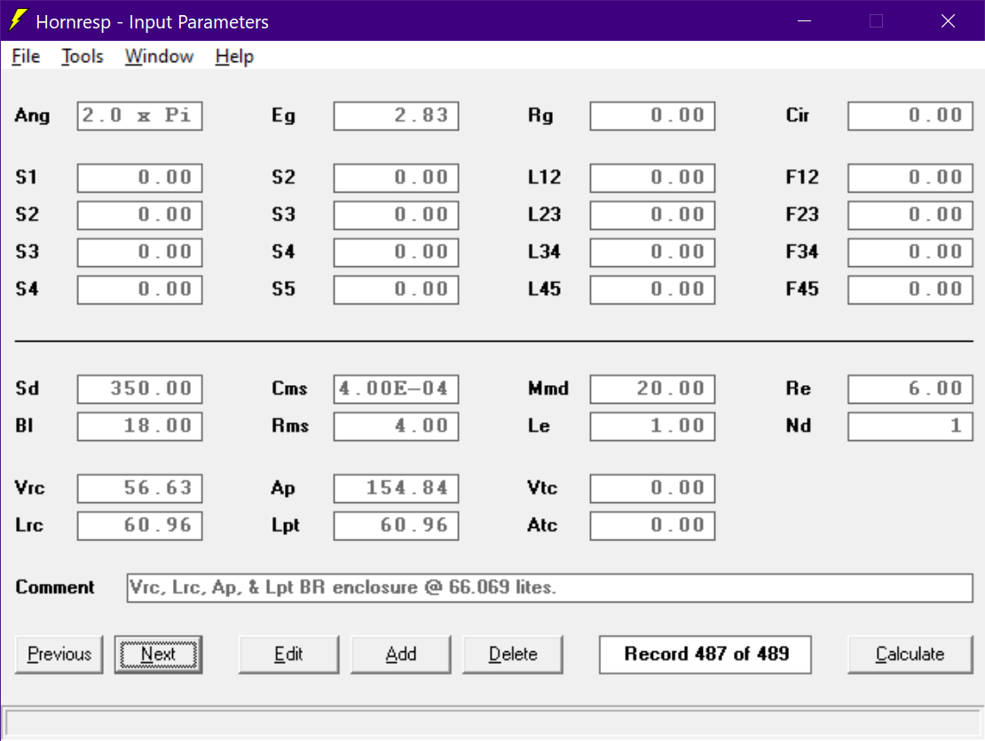Select the Eg field with 2.83
Image resolution: width=985 pixels, height=741 pixels.
pyautogui.click(x=396, y=115)
